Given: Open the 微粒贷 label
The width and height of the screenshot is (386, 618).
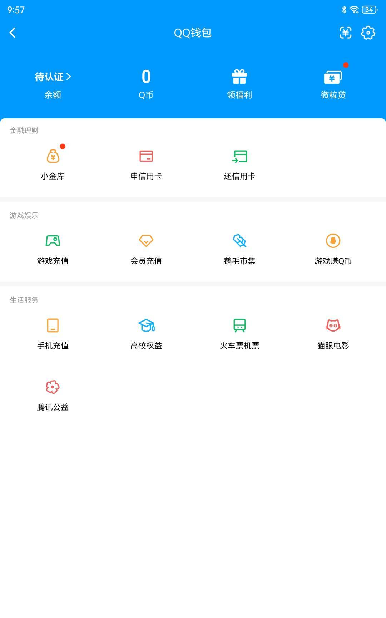Looking at the screenshot, I should pos(333,95).
